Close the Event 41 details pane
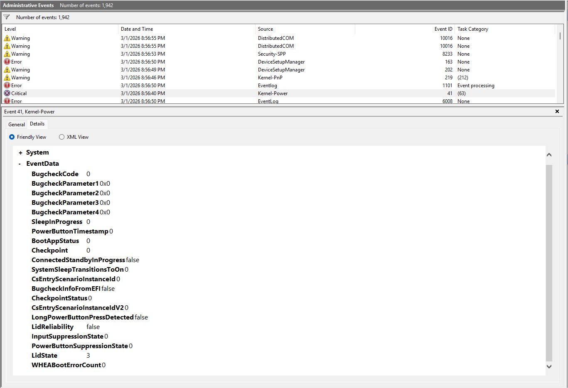 coord(557,111)
